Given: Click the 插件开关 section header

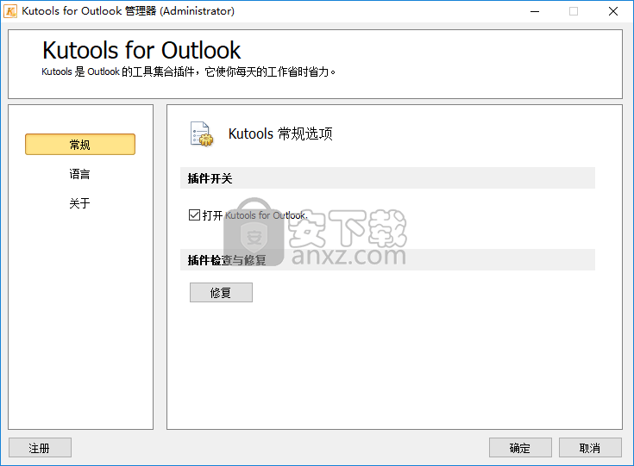Looking at the screenshot, I should [387, 178].
